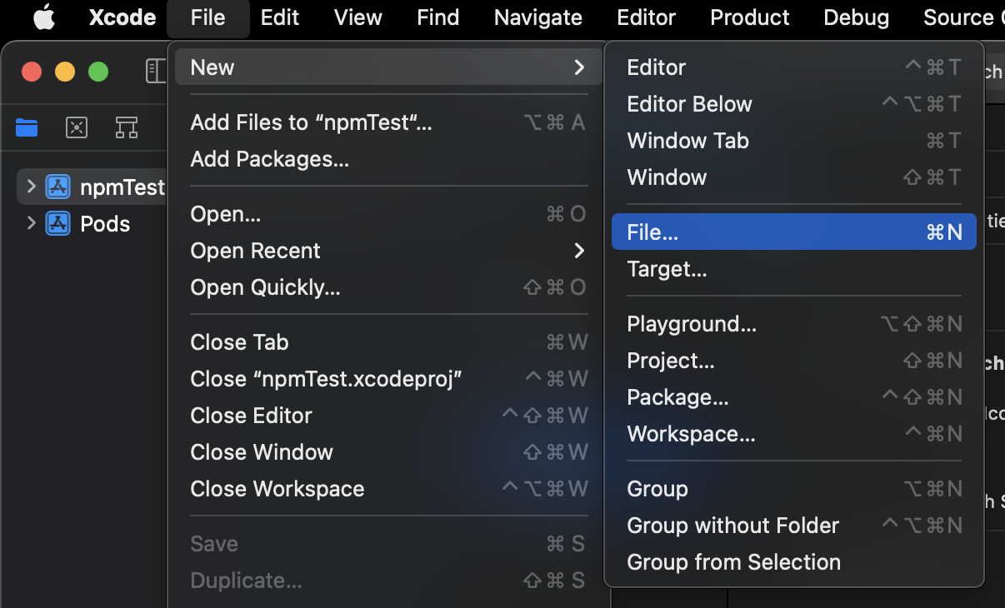
Task: Choose Workspace…
Action: 794,434
